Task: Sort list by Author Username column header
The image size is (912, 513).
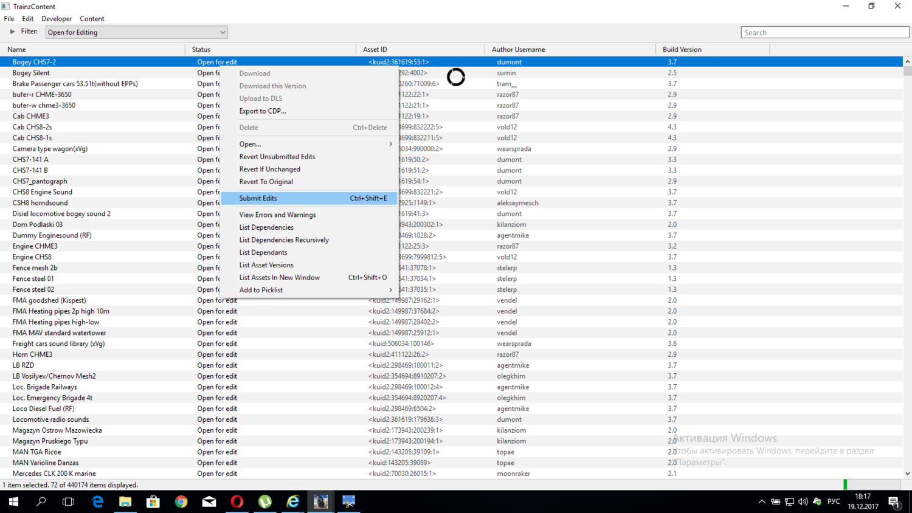Action: 518,49
